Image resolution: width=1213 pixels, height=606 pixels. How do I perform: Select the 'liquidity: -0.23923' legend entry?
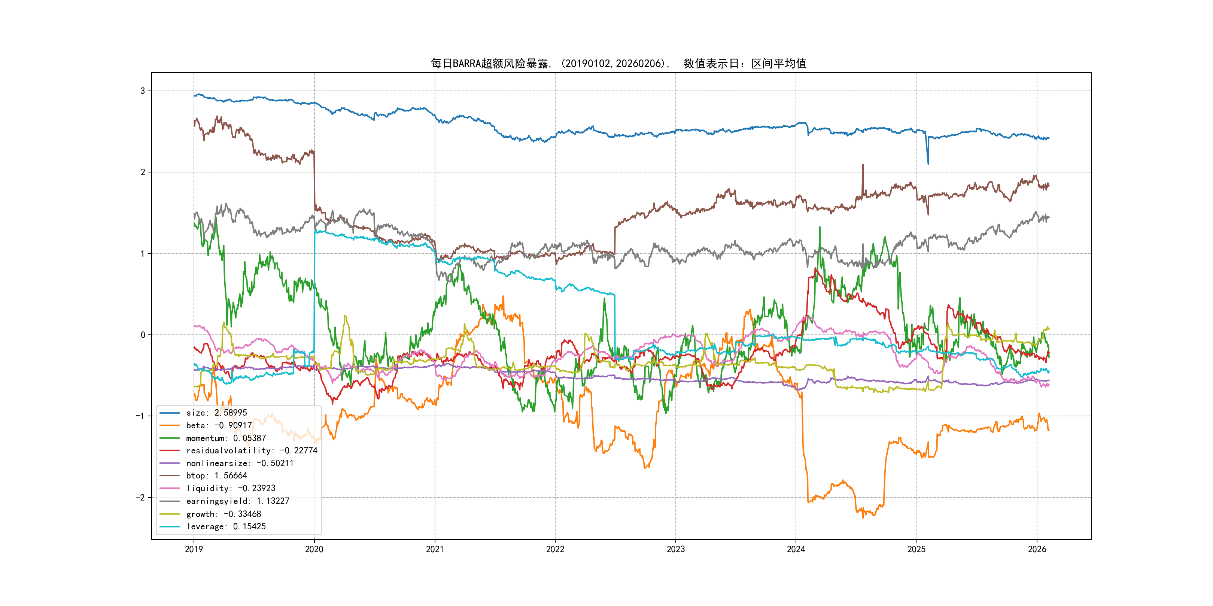(x=231, y=489)
